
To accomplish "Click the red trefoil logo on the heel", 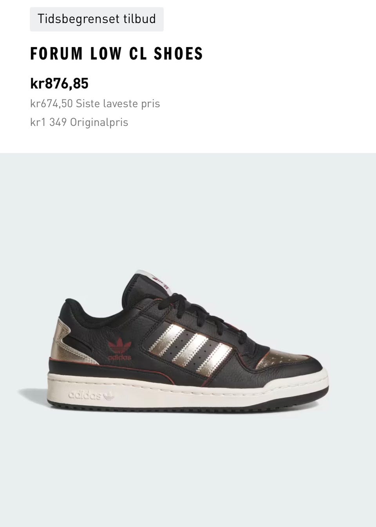I will click(120, 346).
